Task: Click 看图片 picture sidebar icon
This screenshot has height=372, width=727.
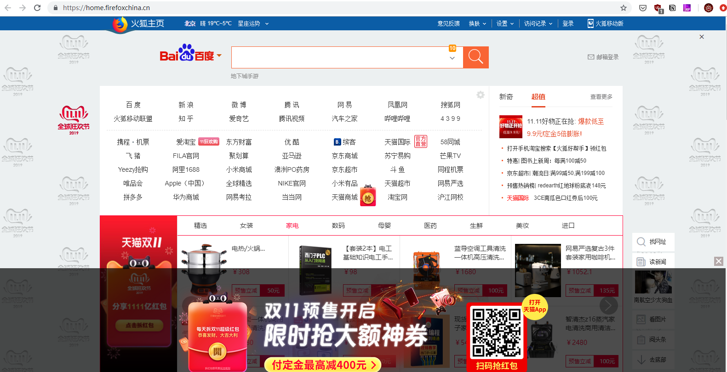Action: [x=641, y=319]
